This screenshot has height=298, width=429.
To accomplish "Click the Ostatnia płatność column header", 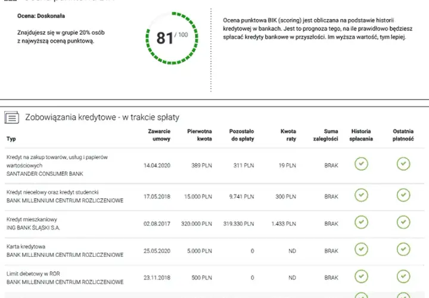I will (403, 135).
